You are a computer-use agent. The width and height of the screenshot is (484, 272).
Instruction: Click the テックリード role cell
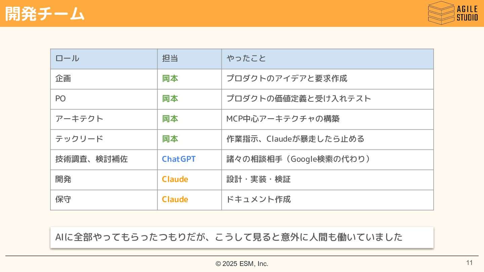79,139
